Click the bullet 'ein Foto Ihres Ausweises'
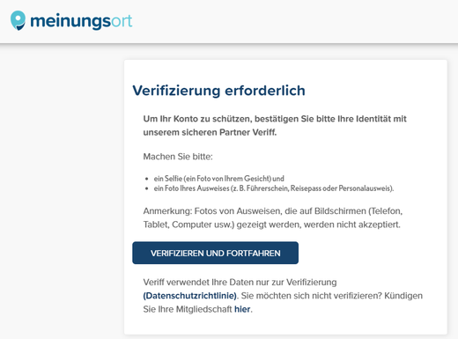Image resolution: width=458 pixels, height=339 pixels. click(274, 188)
